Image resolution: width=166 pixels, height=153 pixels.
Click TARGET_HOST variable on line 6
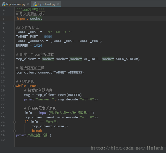[x=27, y=32]
